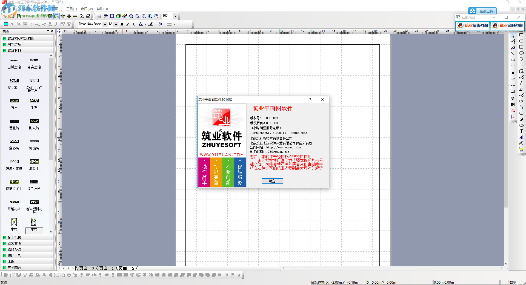526x285 pixels.
Task: Open the 工具(T) menu
Action: coord(72,9)
